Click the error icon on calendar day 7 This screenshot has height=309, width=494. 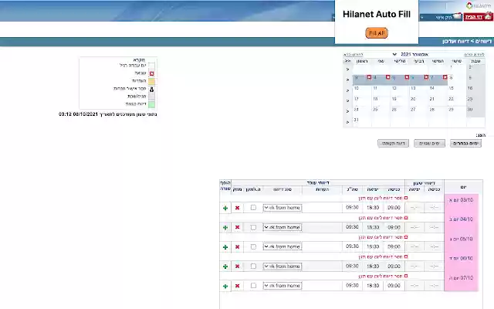point(445,77)
